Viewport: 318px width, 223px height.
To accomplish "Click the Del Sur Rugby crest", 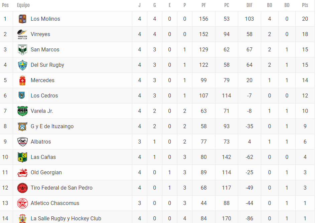I will point(22,65).
